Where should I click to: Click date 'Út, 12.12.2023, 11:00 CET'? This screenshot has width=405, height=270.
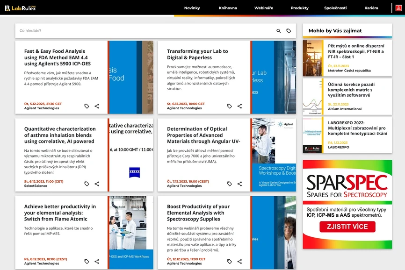tap(186, 259)
